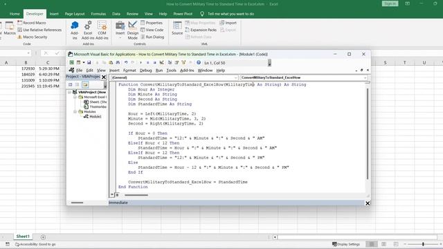443x249 pixels.
Task: Open the control Properties from the ribbon
Action: [152, 23]
